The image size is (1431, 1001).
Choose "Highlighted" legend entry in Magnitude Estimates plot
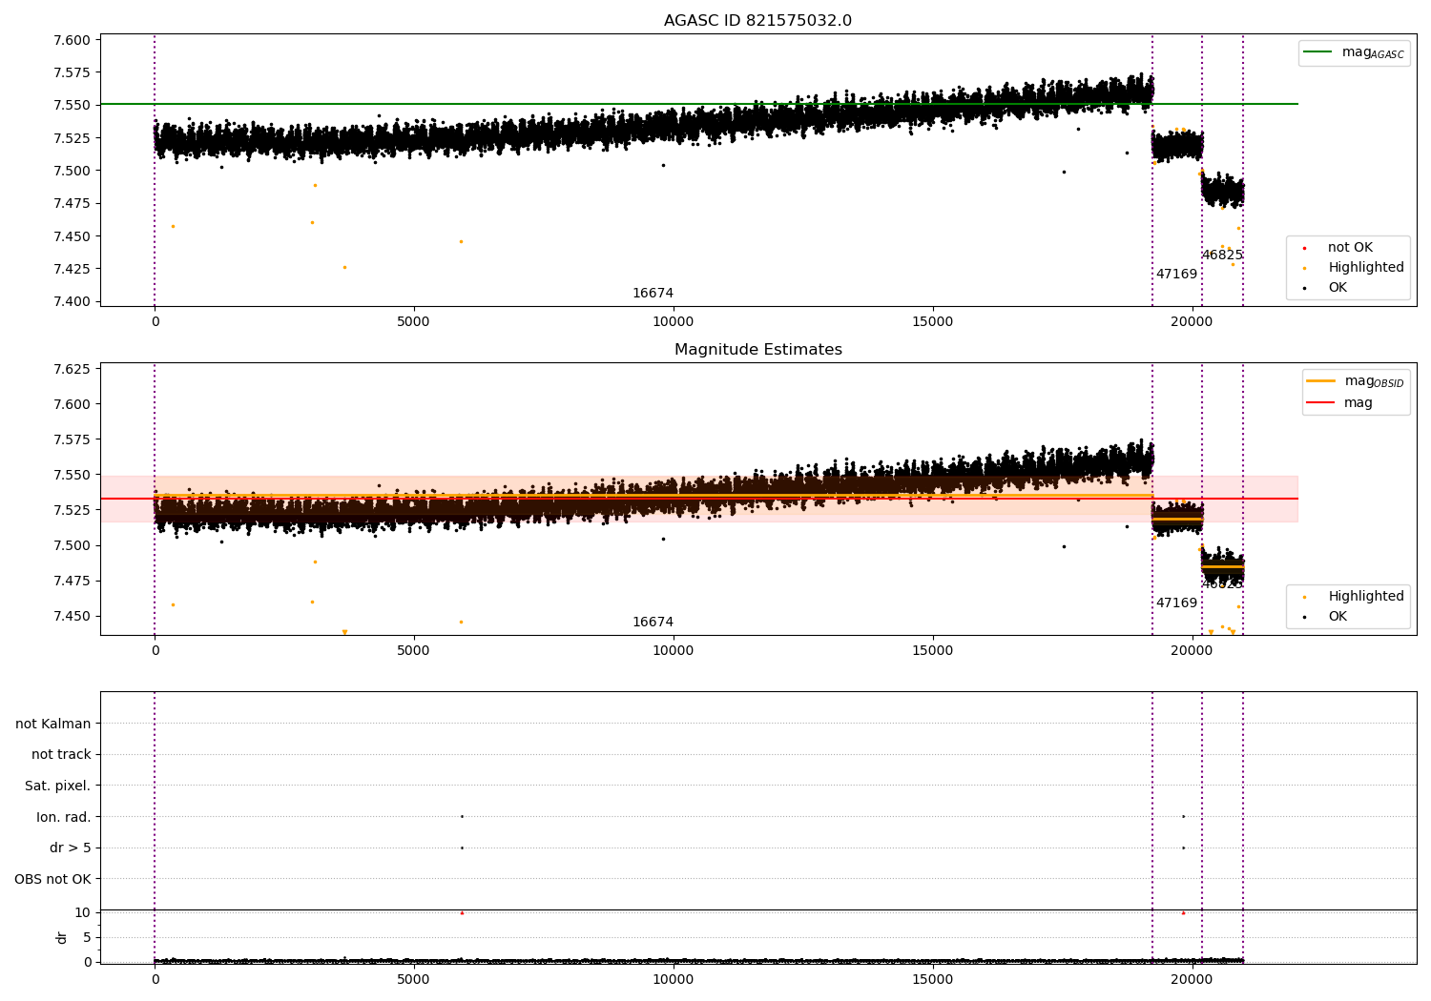(1355, 597)
